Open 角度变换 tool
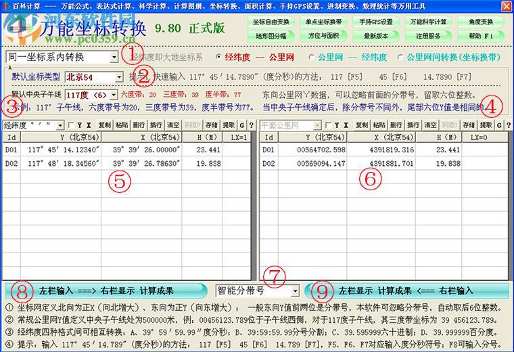This screenshot has width=514, height=352. pyautogui.click(x=481, y=22)
